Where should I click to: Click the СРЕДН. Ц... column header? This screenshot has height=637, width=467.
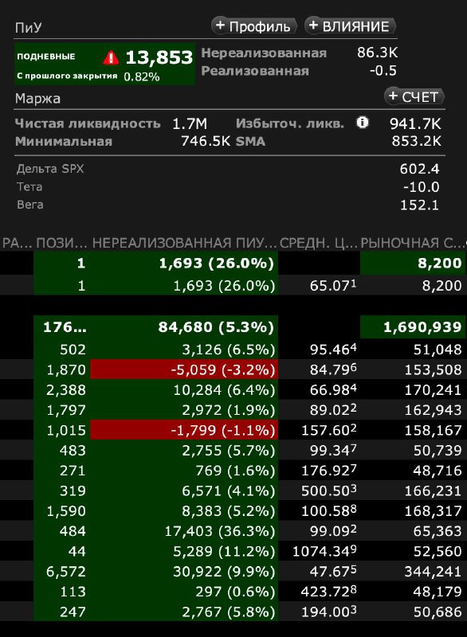(x=318, y=243)
